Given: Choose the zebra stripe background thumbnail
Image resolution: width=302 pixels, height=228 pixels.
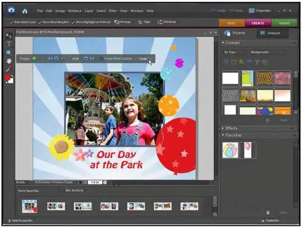Looking at the screenshot, I should (230, 96).
